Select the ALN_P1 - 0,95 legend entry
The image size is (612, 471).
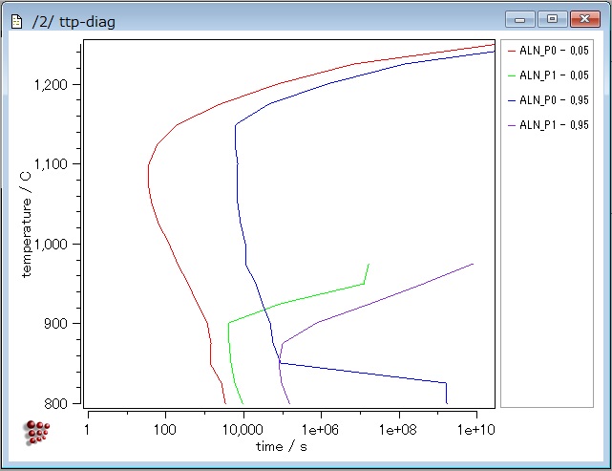553,125
